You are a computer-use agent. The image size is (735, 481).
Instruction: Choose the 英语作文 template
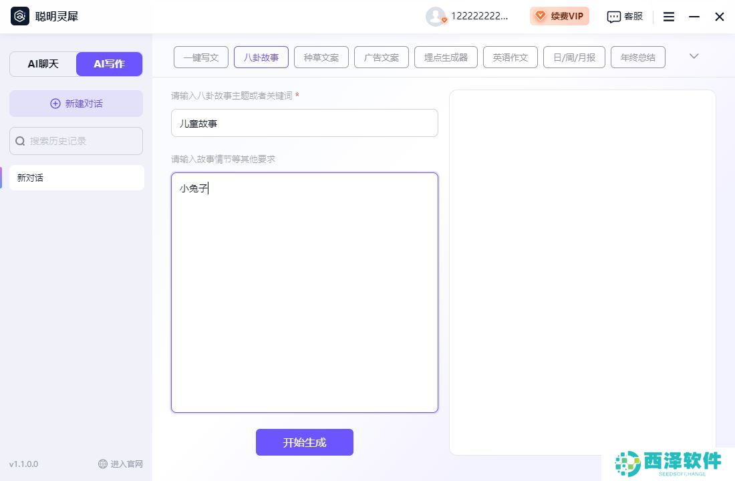510,57
